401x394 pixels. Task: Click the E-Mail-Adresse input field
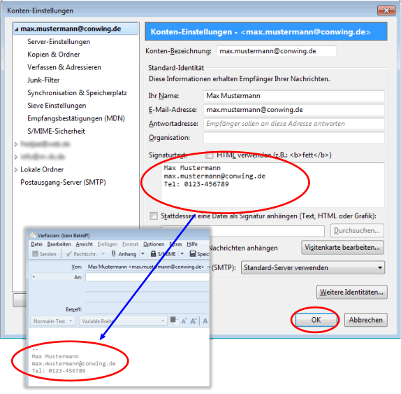coord(294,110)
